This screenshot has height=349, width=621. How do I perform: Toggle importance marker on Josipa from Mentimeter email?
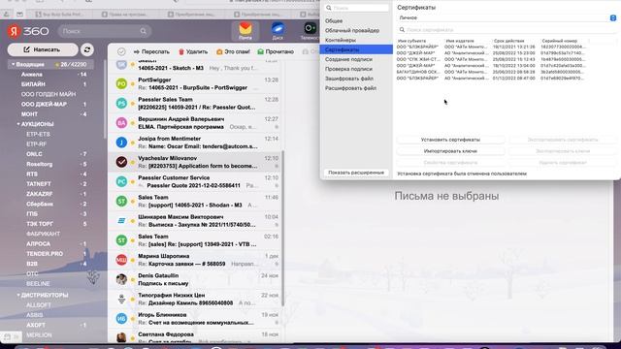tap(133, 143)
